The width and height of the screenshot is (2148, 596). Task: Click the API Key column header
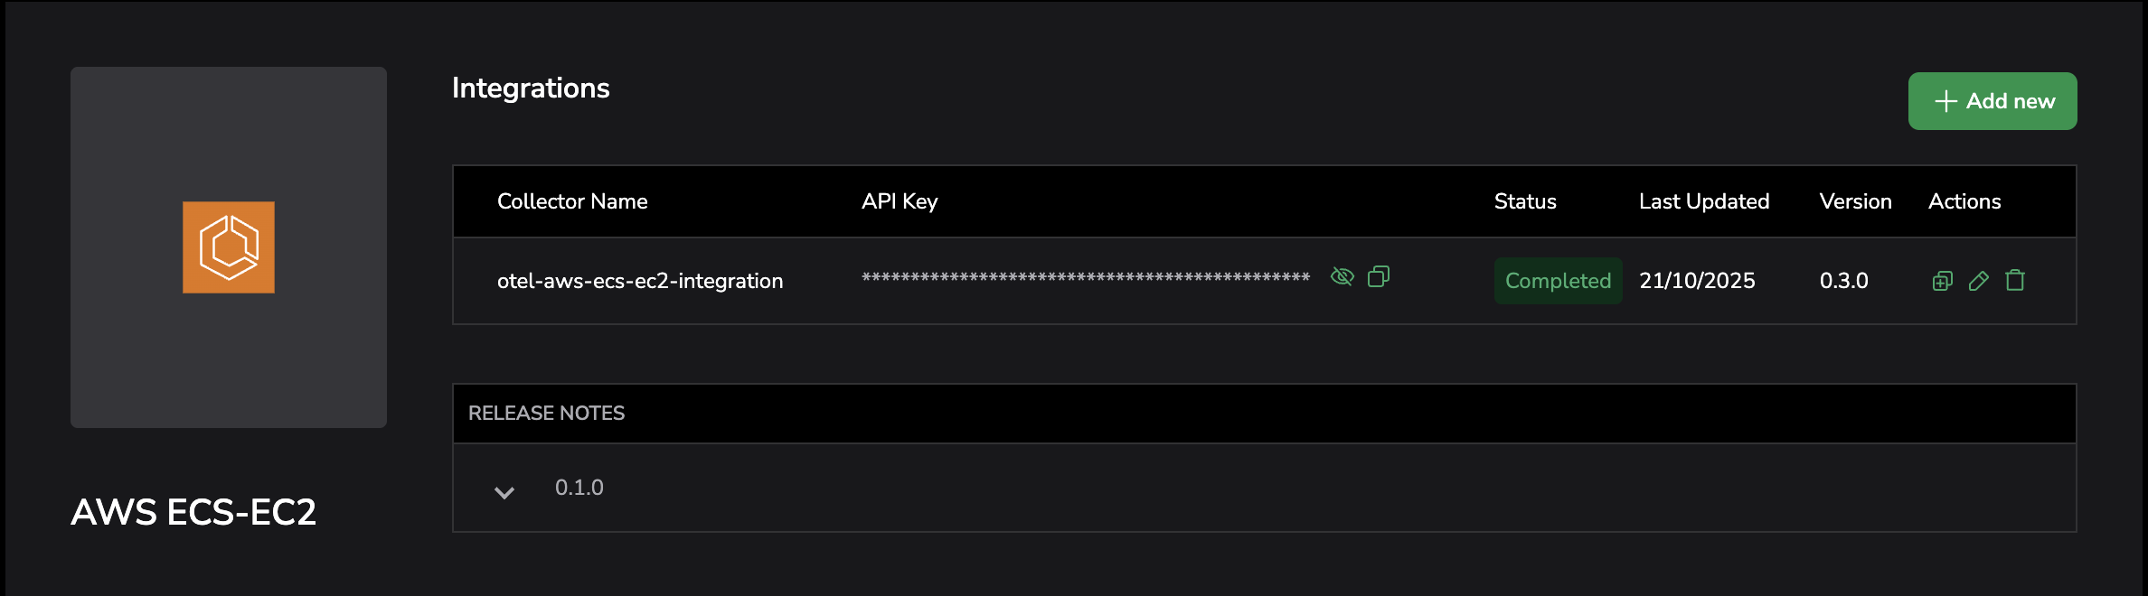point(900,201)
